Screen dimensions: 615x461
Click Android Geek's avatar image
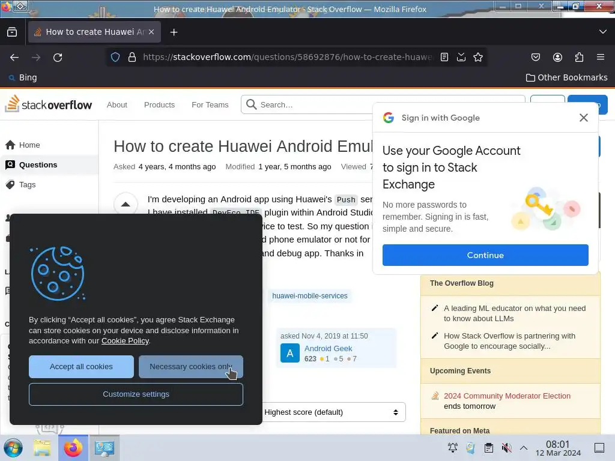pyautogui.click(x=290, y=353)
